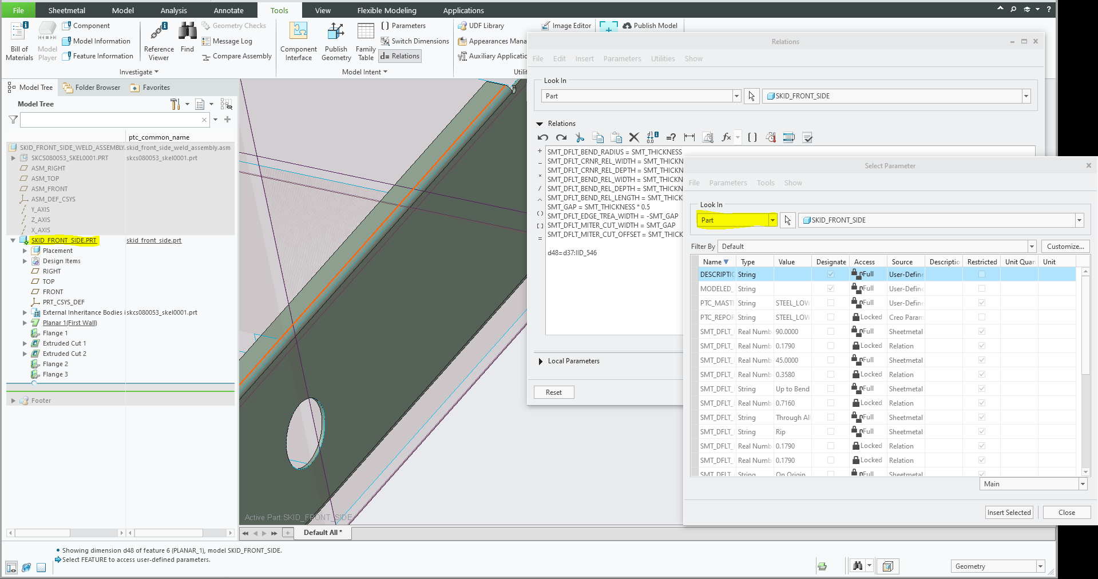Open the Look In dropdown in Select Parameter
This screenshot has width=1098, height=579.
(x=772, y=220)
